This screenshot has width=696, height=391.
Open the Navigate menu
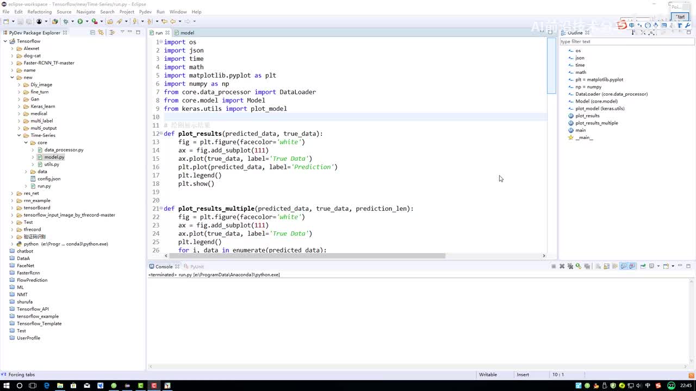tap(85, 11)
